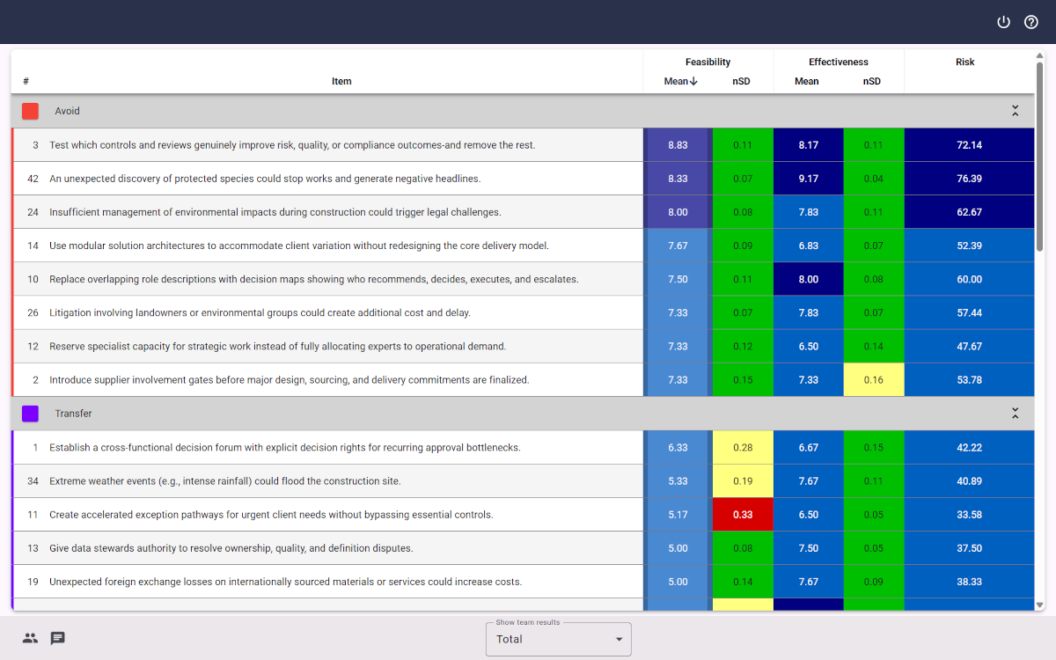Click the power logout icon
The image size is (1056, 660).
(x=1003, y=22)
